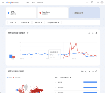Click help icon beside 热度随时间变化的趋势

tap(27, 33)
